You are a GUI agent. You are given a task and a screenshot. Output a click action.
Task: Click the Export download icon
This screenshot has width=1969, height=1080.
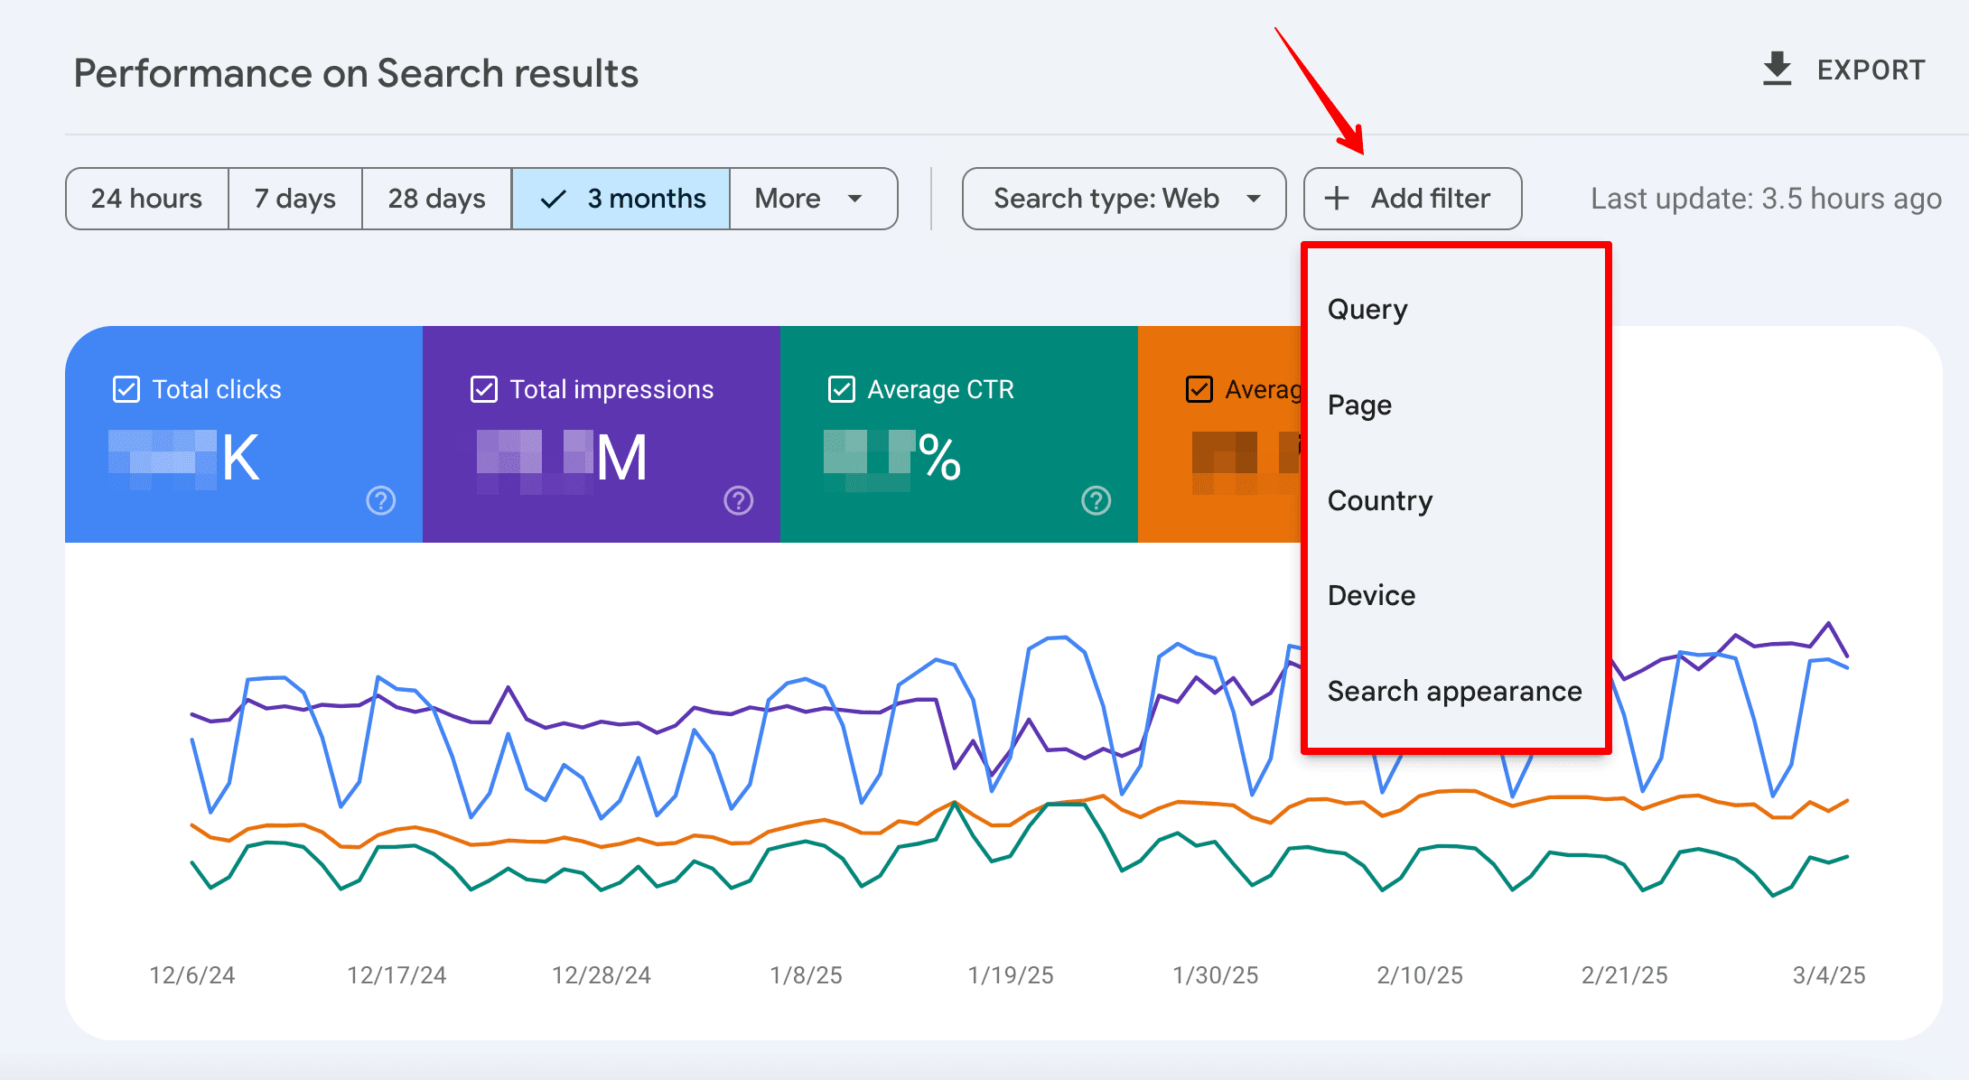click(x=1777, y=70)
